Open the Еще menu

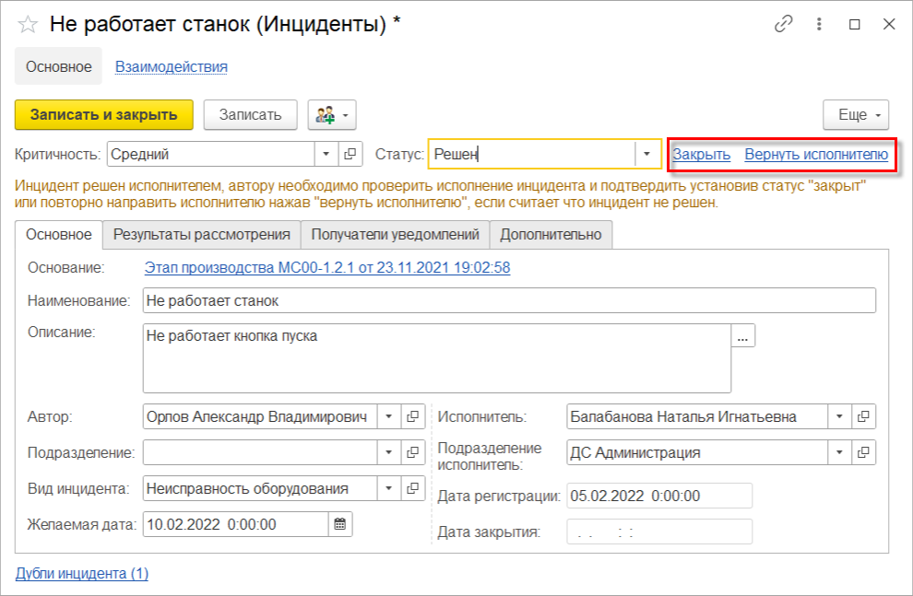tap(855, 115)
